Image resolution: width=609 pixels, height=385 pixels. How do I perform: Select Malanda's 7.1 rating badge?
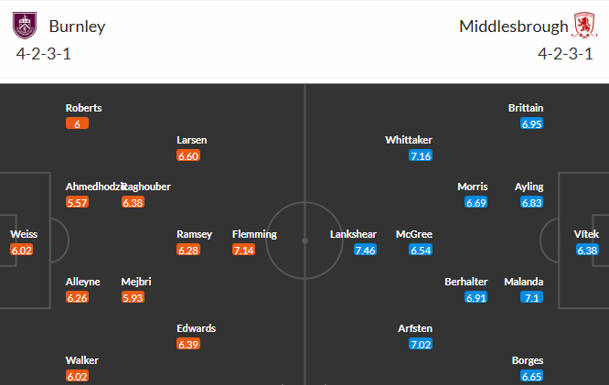pos(531,297)
